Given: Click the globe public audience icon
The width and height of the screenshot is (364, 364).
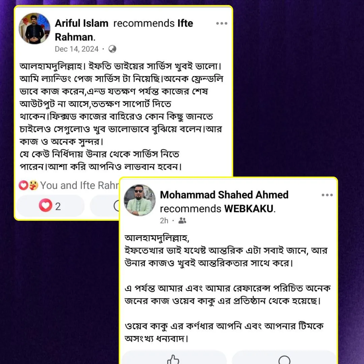Looking at the screenshot, I should pyautogui.click(x=112, y=49).
